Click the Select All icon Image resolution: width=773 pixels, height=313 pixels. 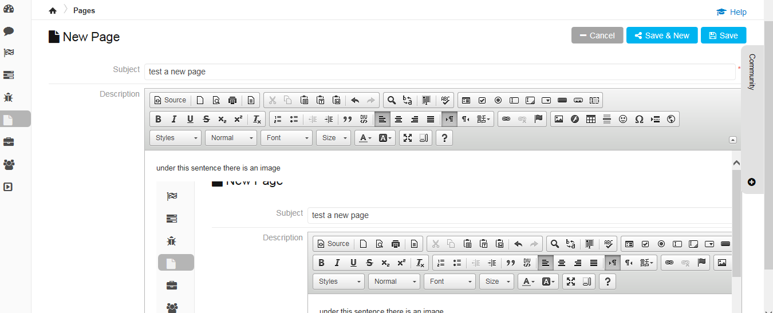(426, 100)
